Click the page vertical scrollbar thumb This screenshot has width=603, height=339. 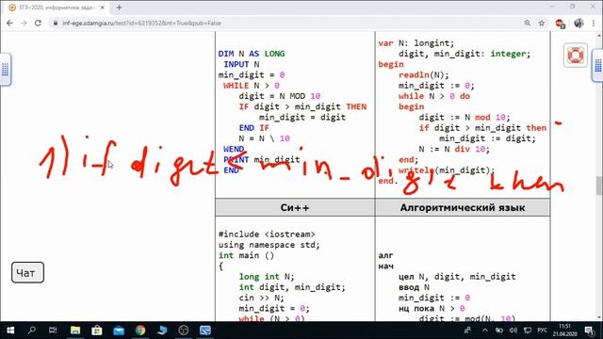pyautogui.click(x=599, y=186)
